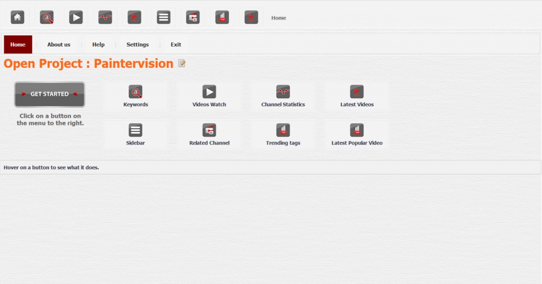The image size is (542, 284).
Task: Open Sidebar via the top toolbar three-lines icon
Action: coord(164,17)
